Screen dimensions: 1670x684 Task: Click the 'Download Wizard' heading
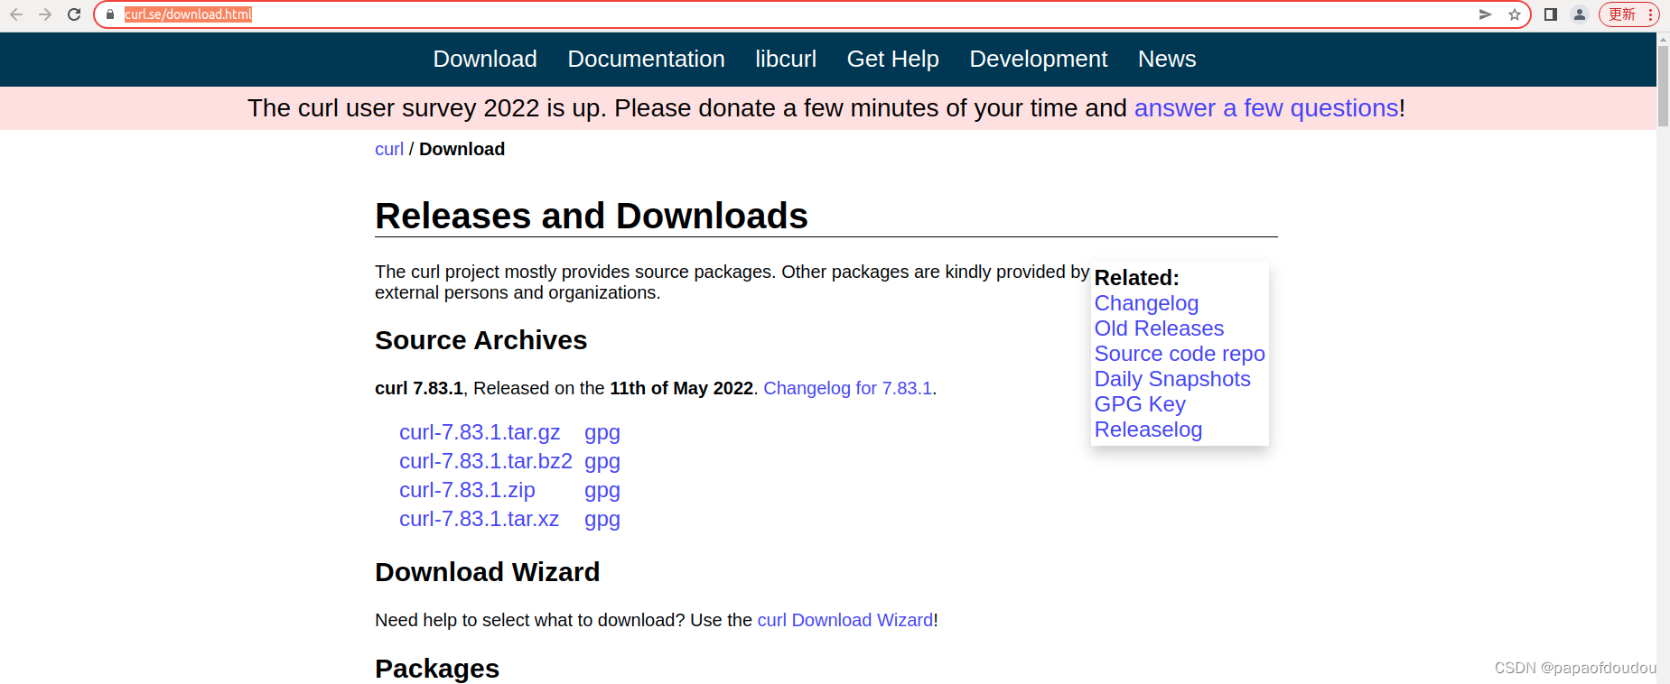coord(488,572)
